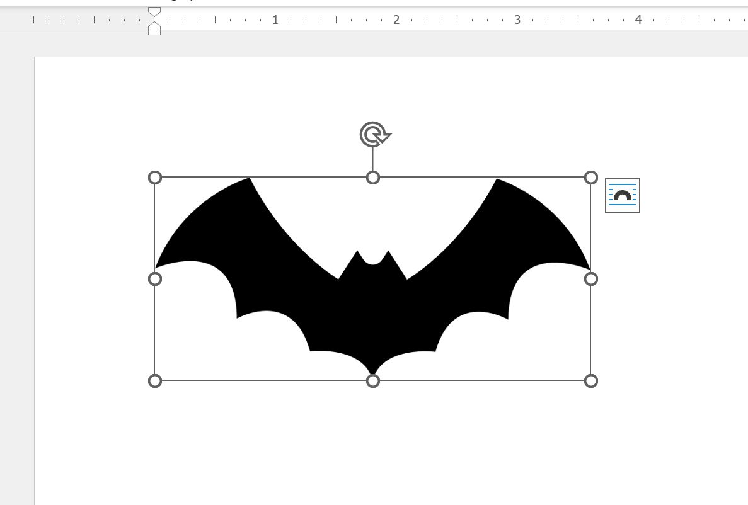Click the ruler at the 2 inch mark

tap(396, 20)
